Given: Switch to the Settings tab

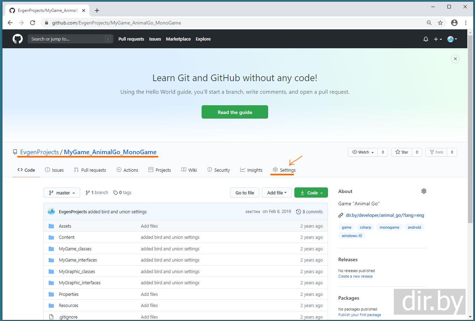Looking at the screenshot, I should 284,170.
